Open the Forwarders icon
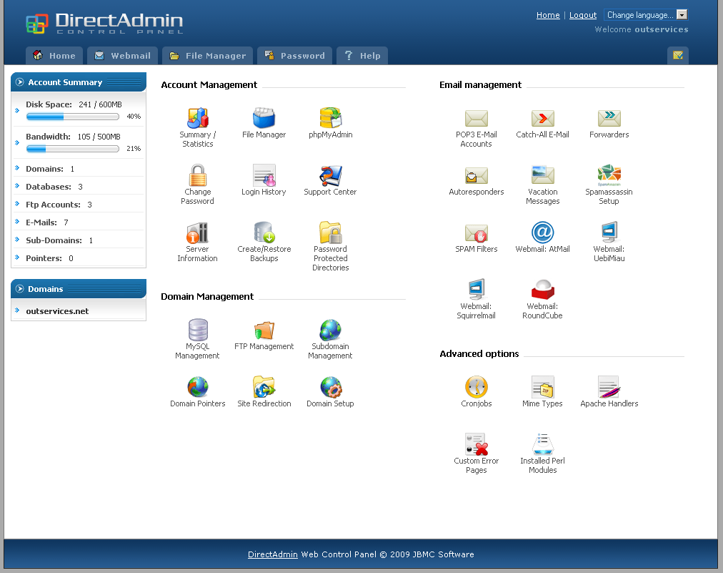This screenshot has height=573, width=723. tap(609, 118)
